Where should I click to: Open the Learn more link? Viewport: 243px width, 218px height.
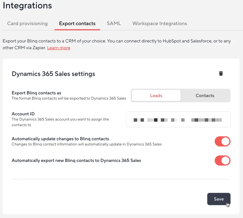[x=59, y=48]
